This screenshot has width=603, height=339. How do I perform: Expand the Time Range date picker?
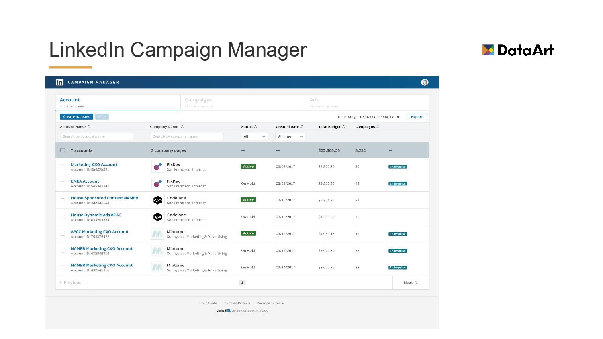click(x=380, y=117)
